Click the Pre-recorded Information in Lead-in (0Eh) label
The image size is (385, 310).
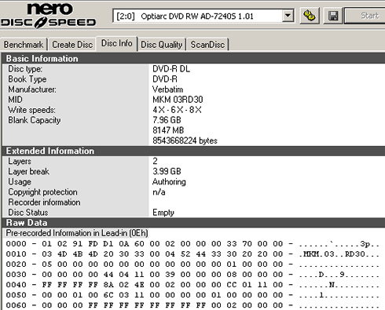[77, 233]
